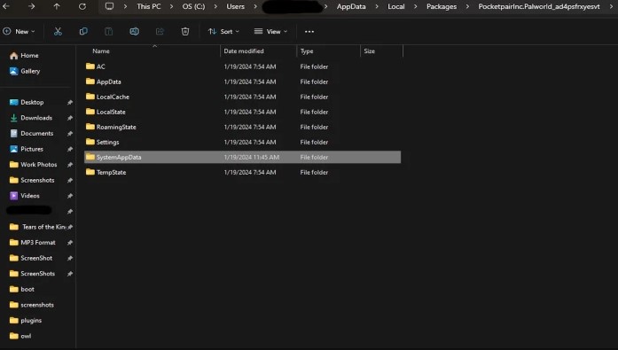Select the AppData folder in file list
The height and width of the screenshot is (350, 618).
[x=242, y=82]
